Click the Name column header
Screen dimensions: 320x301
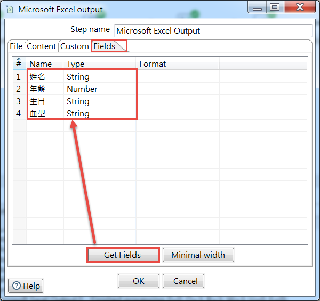point(45,64)
